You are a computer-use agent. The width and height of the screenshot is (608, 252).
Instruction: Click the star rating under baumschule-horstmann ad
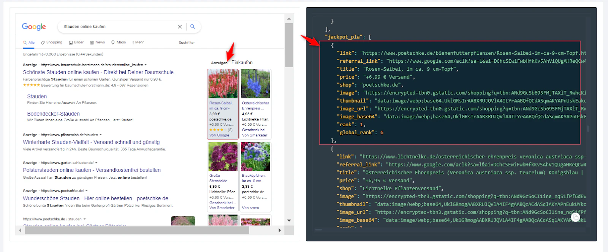(32, 85)
